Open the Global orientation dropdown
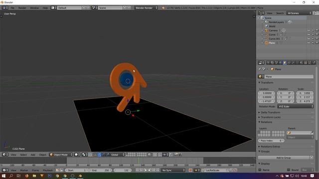 point(117,155)
